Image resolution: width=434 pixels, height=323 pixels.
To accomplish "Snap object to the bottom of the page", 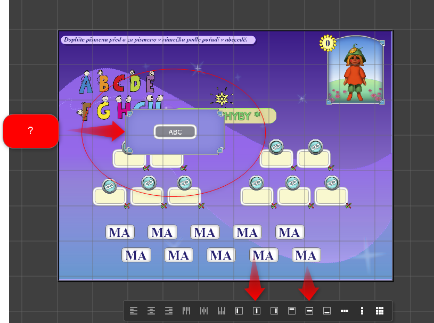I will (x=327, y=311).
